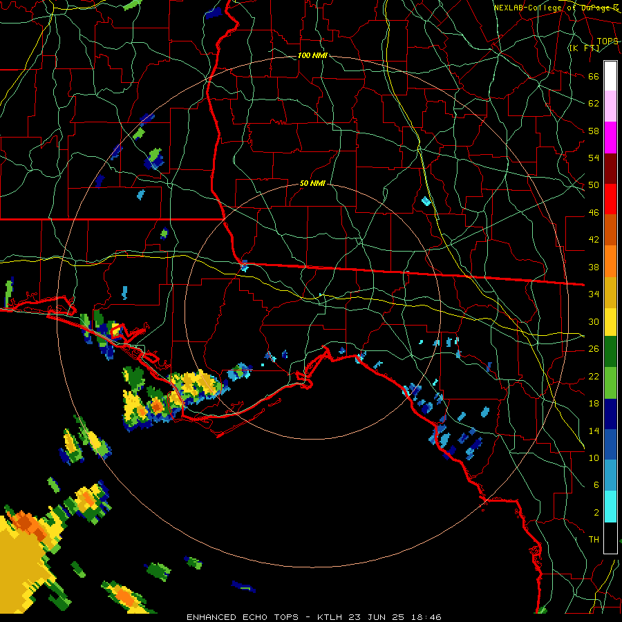Click the KTLH station identifier in caption
622x622 pixels.
pyautogui.click(x=329, y=617)
